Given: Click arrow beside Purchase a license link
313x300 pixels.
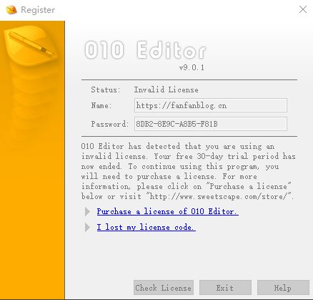Looking at the screenshot, I should click(x=87, y=211).
